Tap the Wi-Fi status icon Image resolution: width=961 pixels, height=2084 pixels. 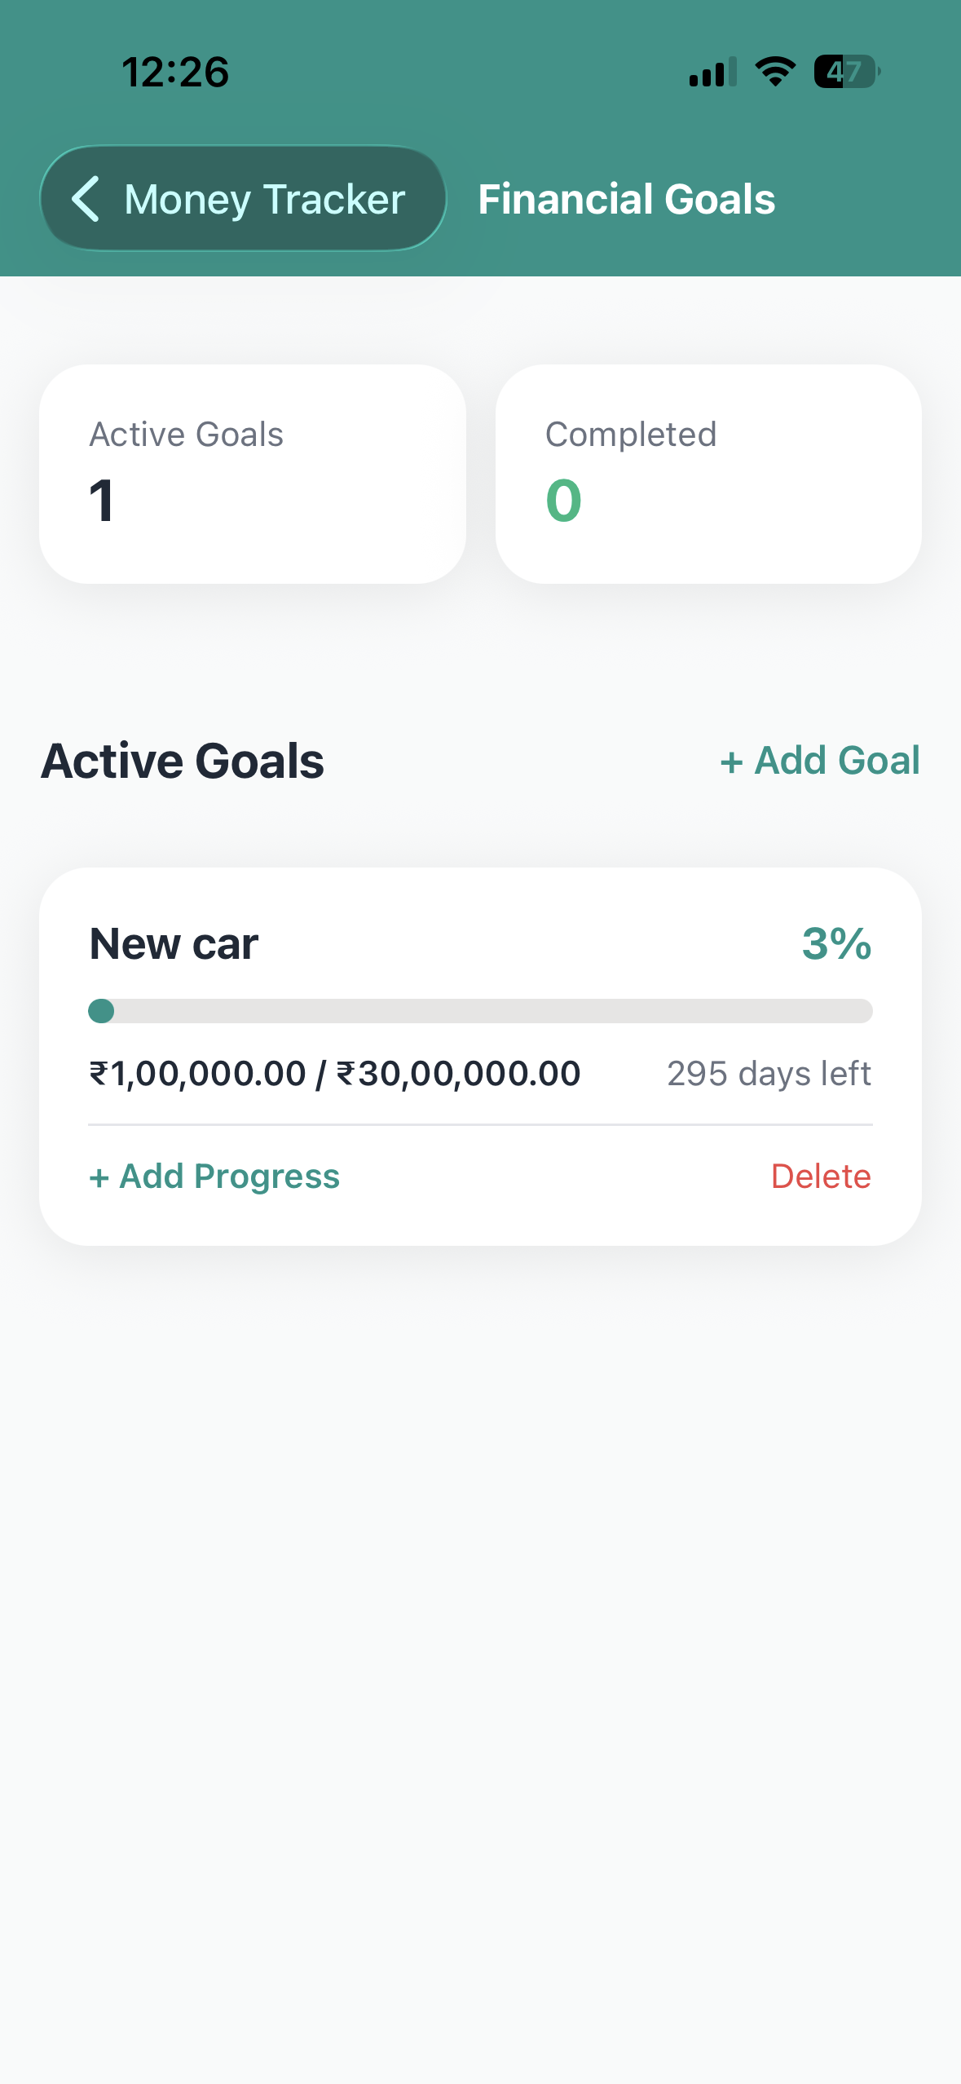(775, 72)
